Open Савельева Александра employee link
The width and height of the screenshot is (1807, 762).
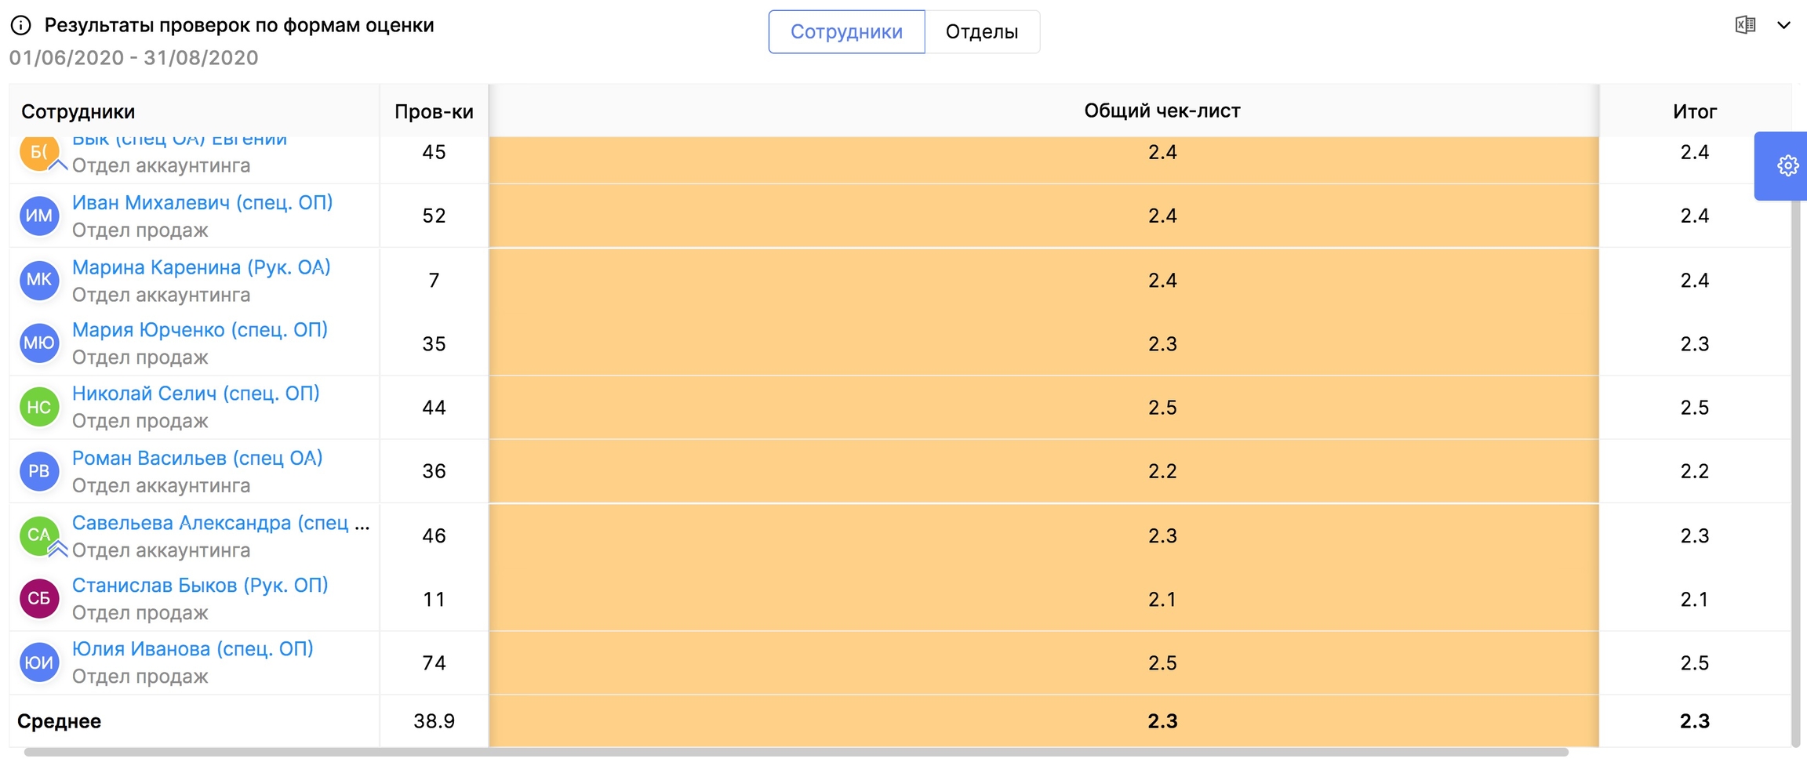[220, 523]
